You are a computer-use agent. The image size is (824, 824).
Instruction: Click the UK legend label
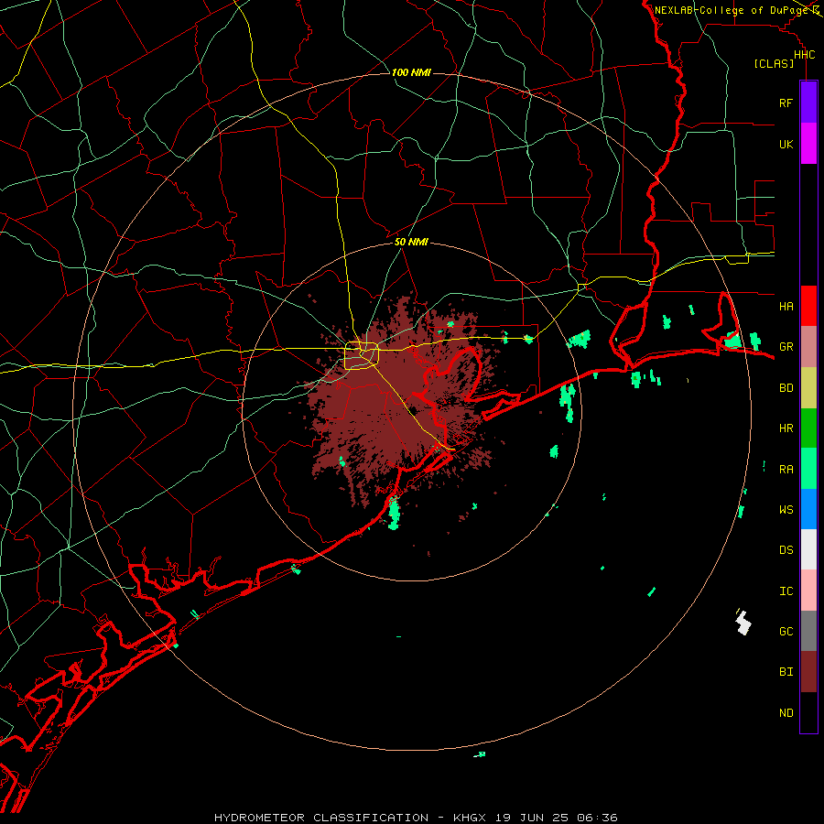(786, 144)
